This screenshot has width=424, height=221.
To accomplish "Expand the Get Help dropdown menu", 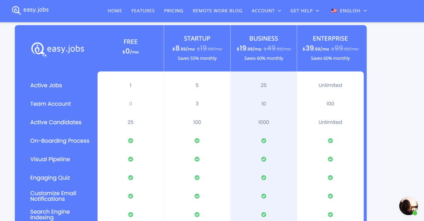I will (x=305, y=11).
